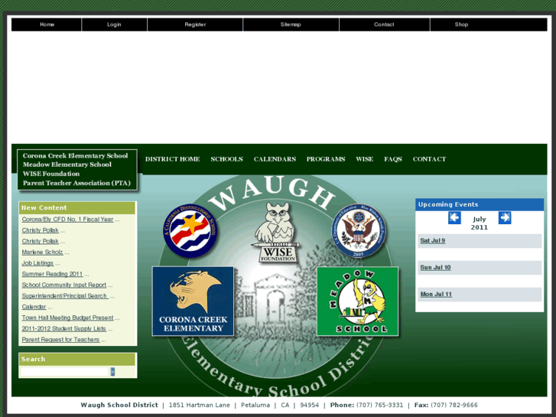Open the WISE Foundation owl logo
Screen dimensions: 556x417
click(x=278, y=233)
